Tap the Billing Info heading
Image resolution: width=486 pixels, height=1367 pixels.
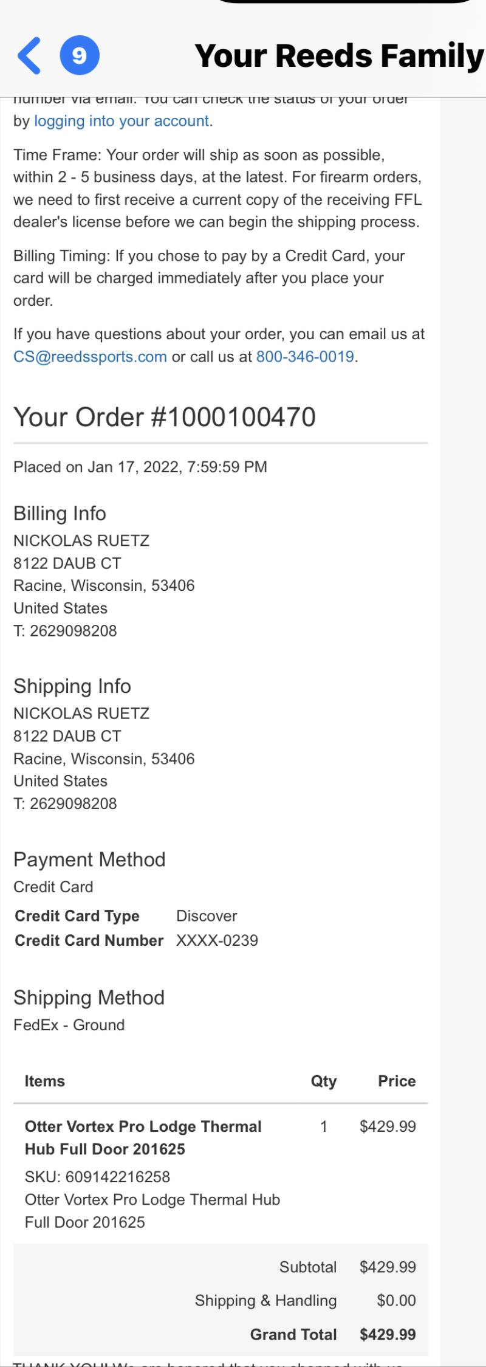pos(60,514)
